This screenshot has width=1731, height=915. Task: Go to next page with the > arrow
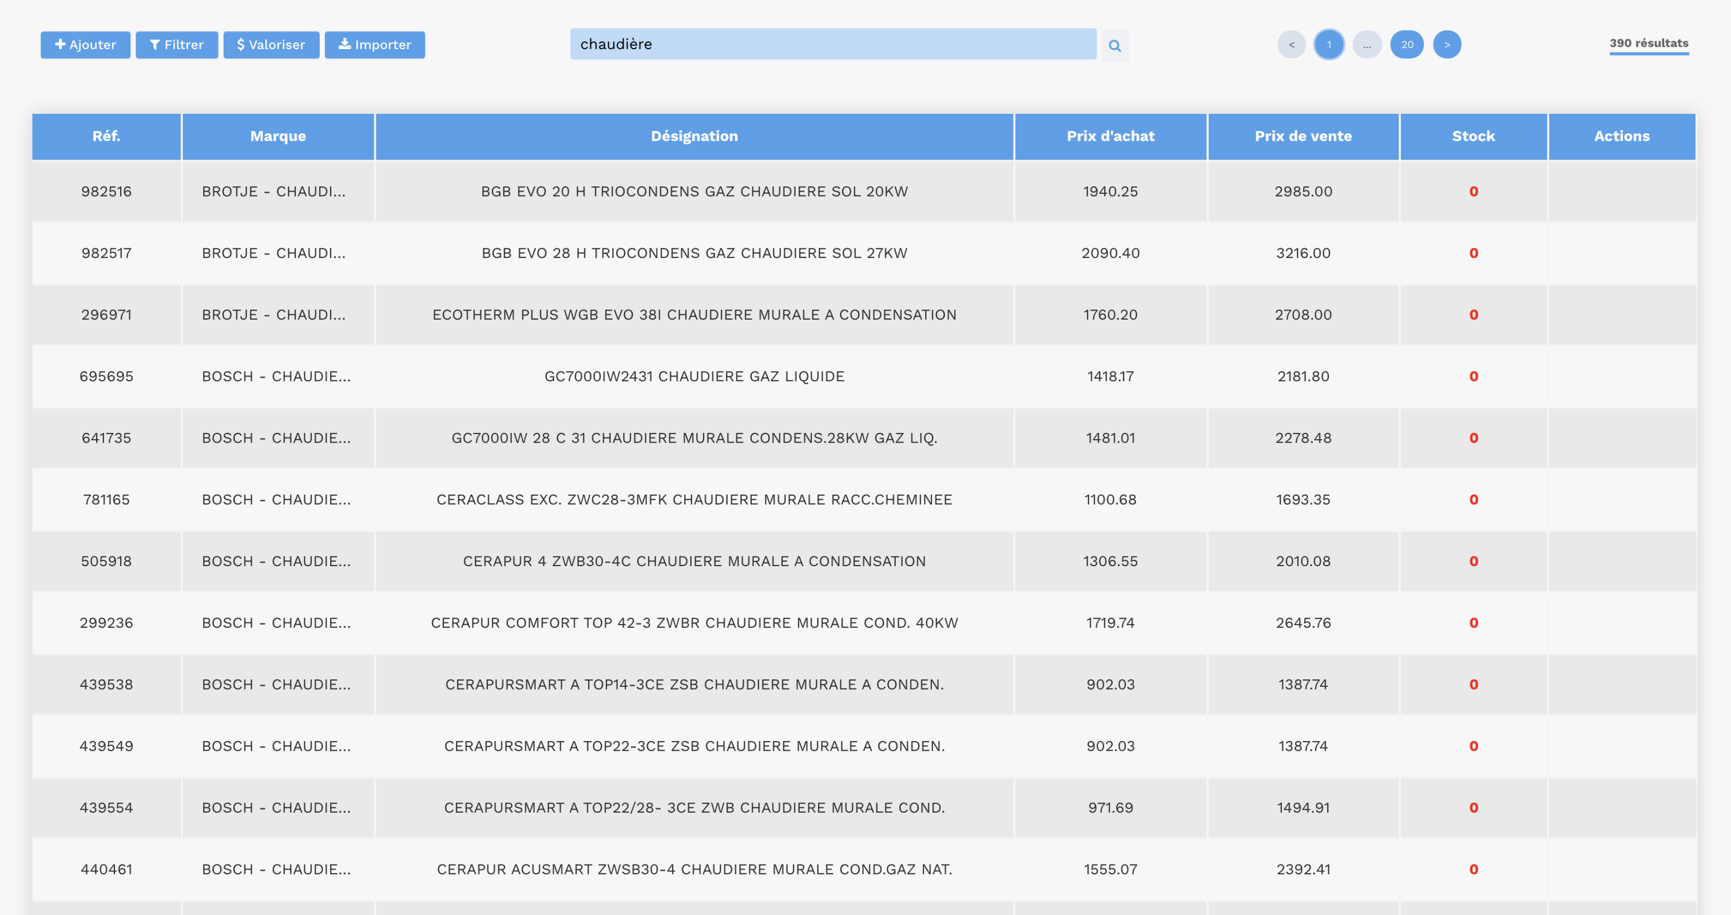point(1447,45)
